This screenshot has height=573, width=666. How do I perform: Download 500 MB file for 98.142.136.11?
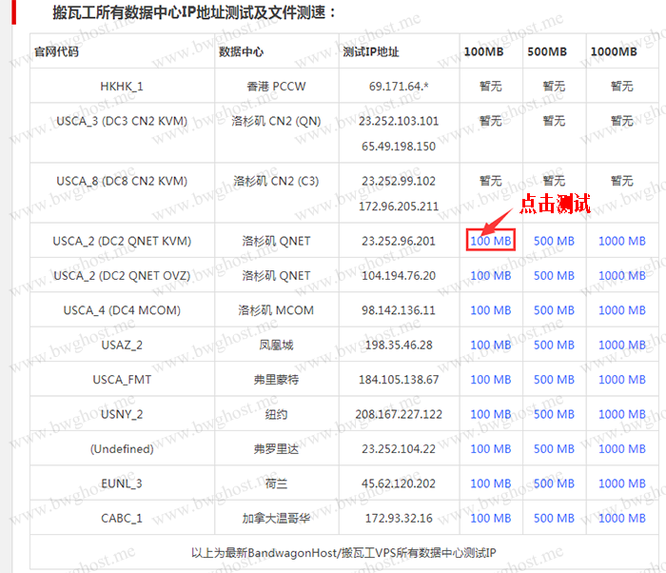[x=554, y=310]
